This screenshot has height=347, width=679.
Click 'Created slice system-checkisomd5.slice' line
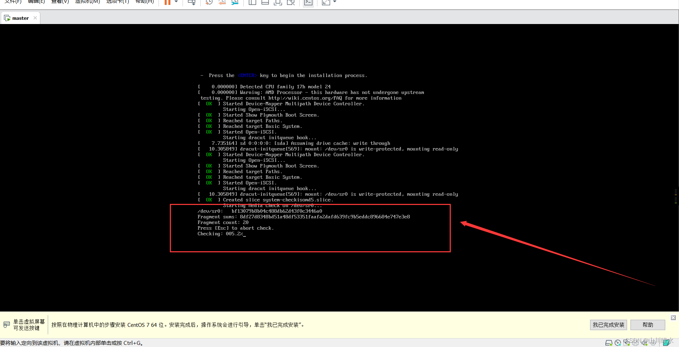(x=266, y=200)
